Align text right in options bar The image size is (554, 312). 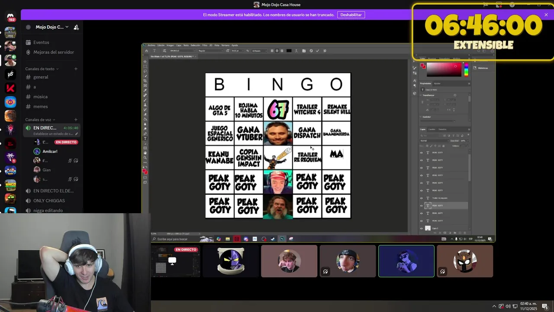point(282,51)
